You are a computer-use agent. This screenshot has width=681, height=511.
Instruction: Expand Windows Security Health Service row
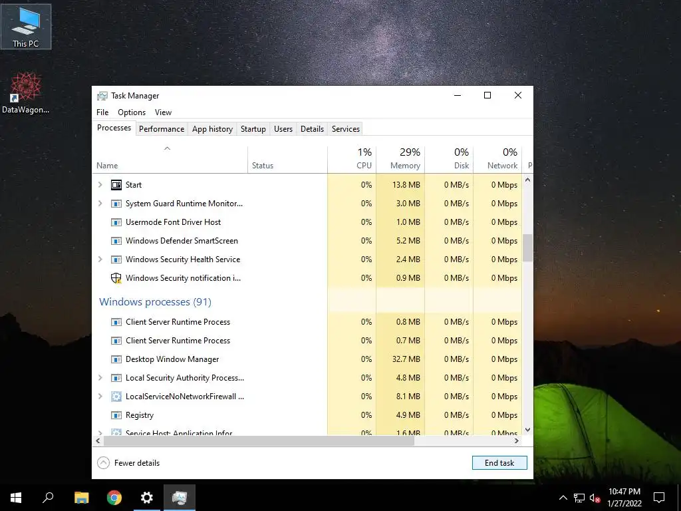[100, 259]
